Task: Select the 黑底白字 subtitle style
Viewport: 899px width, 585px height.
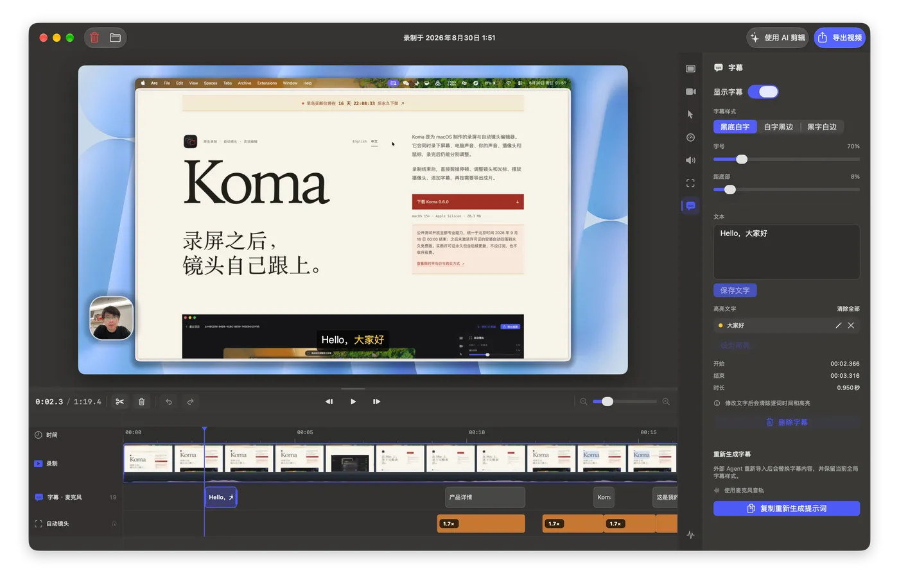Action: pyautogui.click(x=735, y=127)
